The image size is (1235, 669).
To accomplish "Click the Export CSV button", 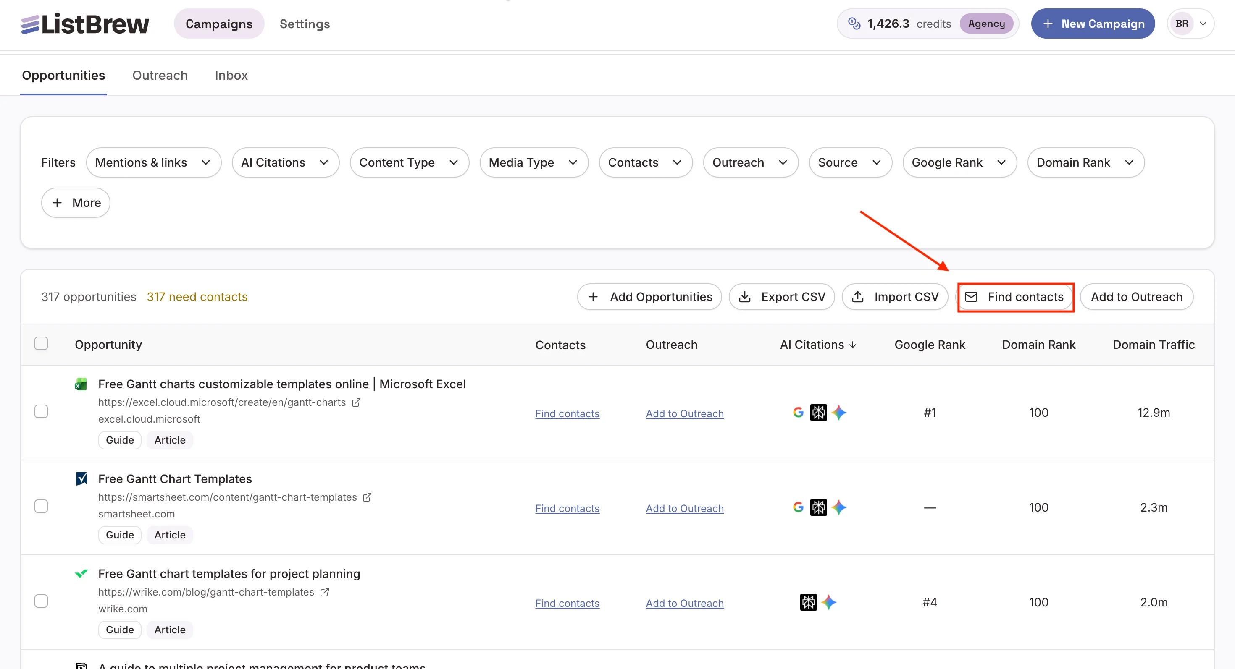I will pyautogui.click(x=781, y=297).
